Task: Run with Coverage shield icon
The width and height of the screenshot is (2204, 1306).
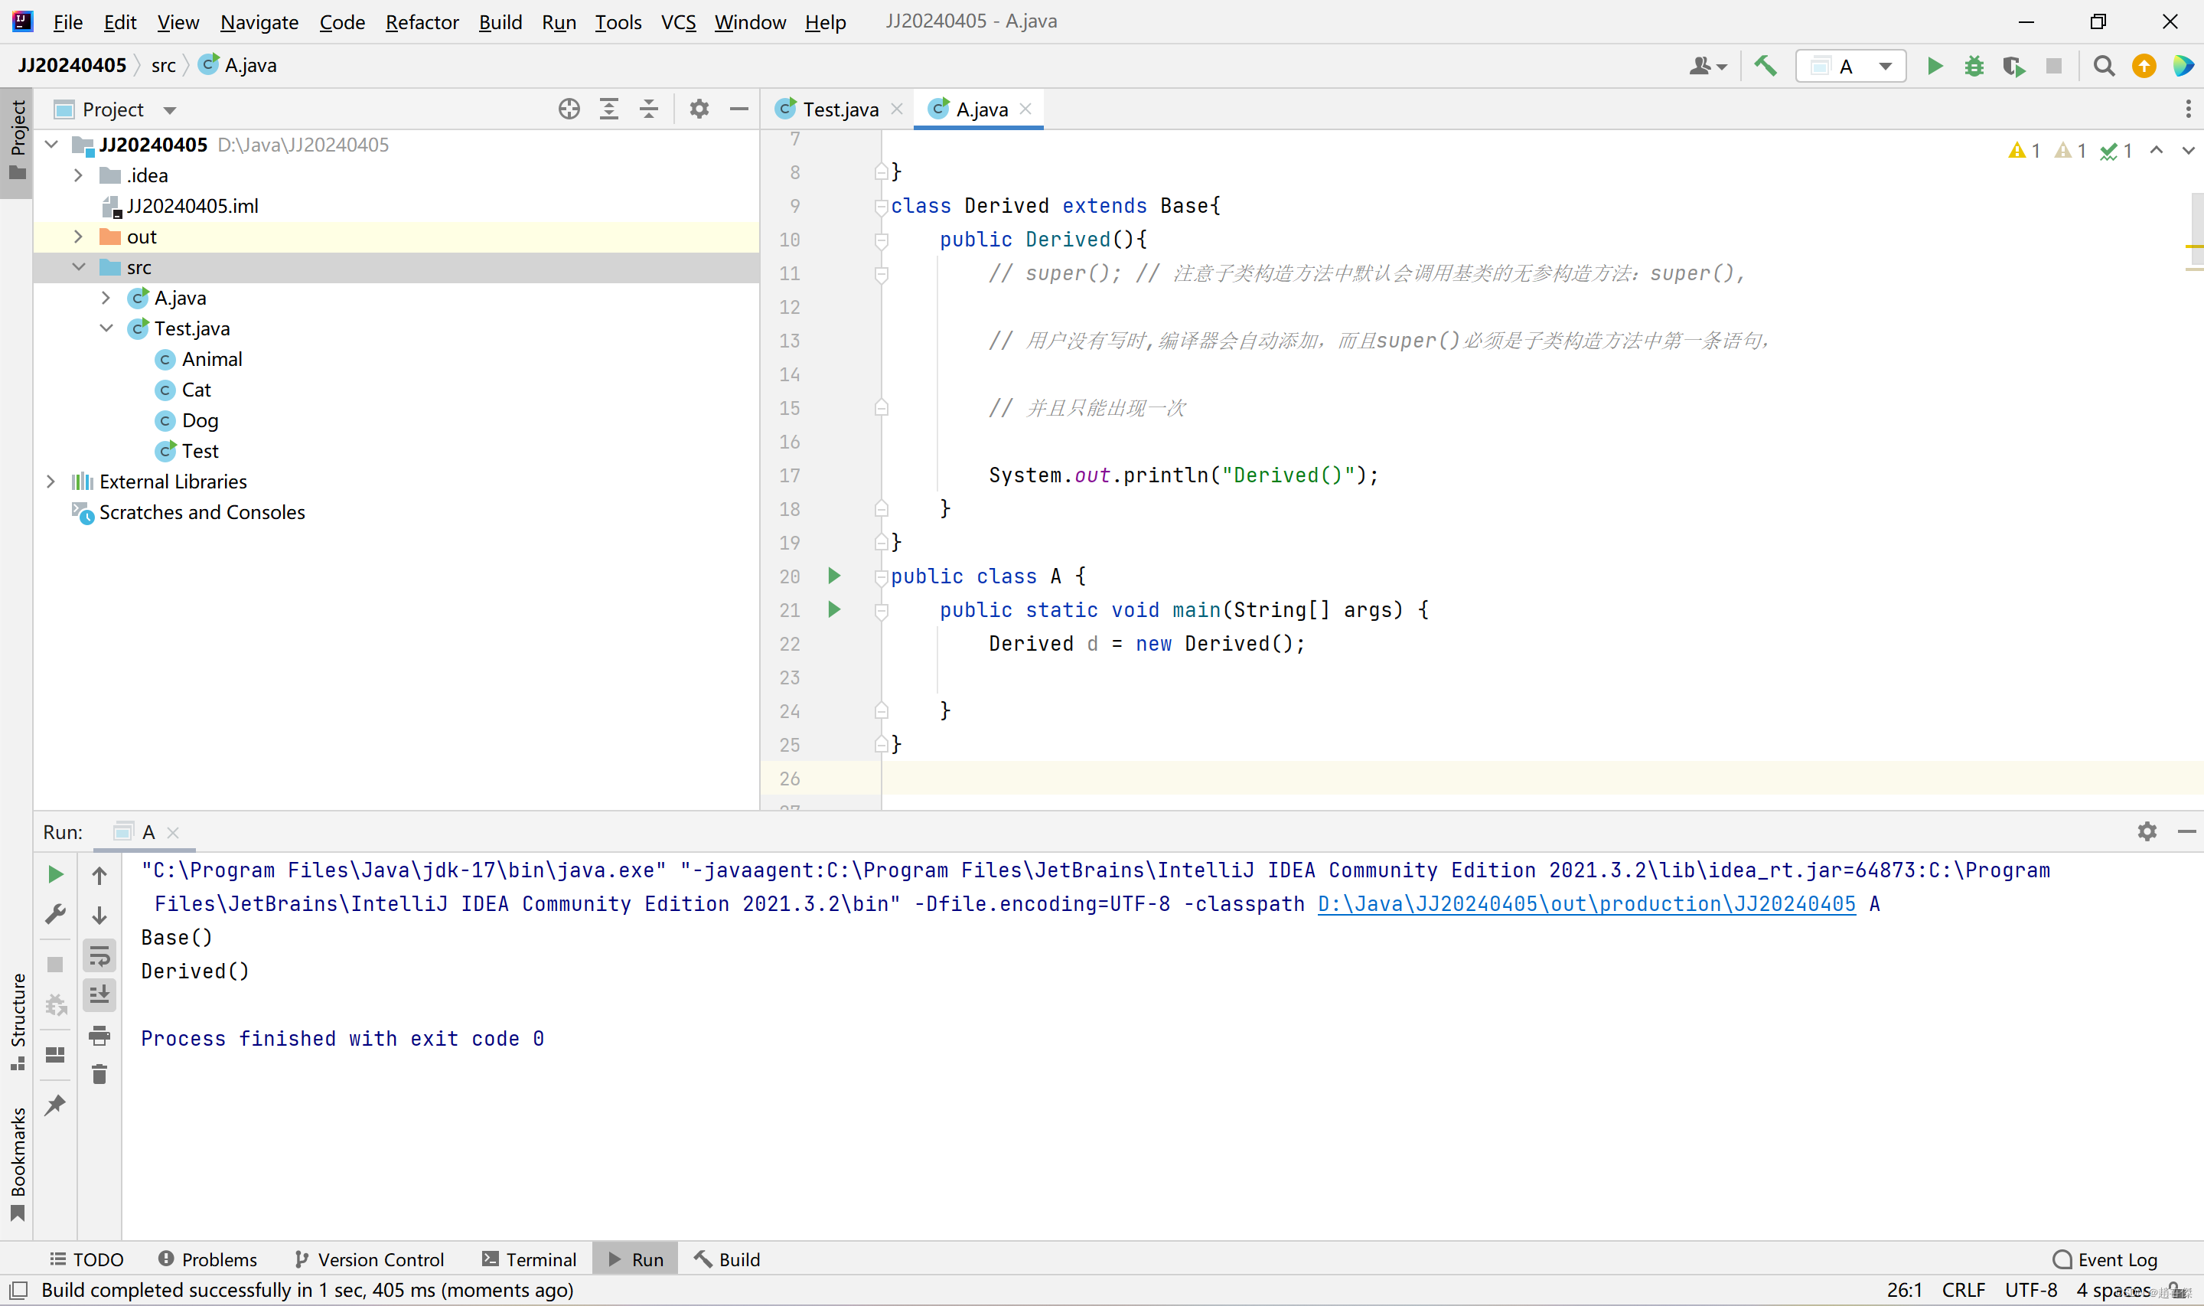Action: (x=2013, y=66)
